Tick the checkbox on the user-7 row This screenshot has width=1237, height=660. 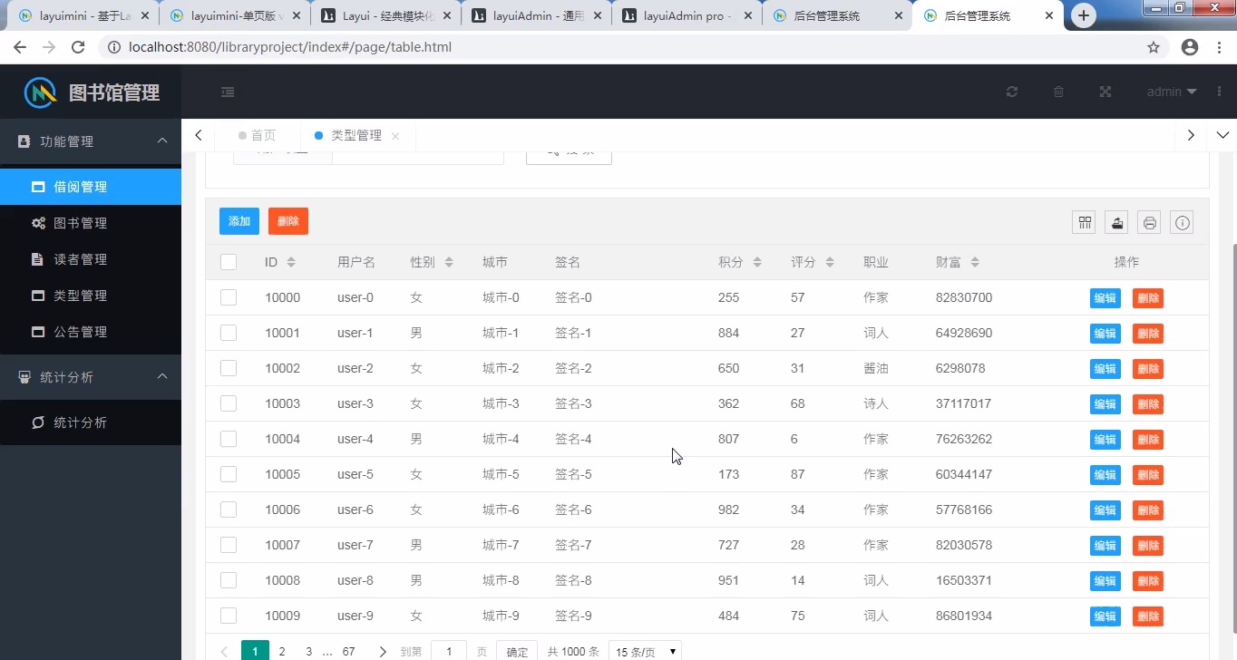(229, 545)
